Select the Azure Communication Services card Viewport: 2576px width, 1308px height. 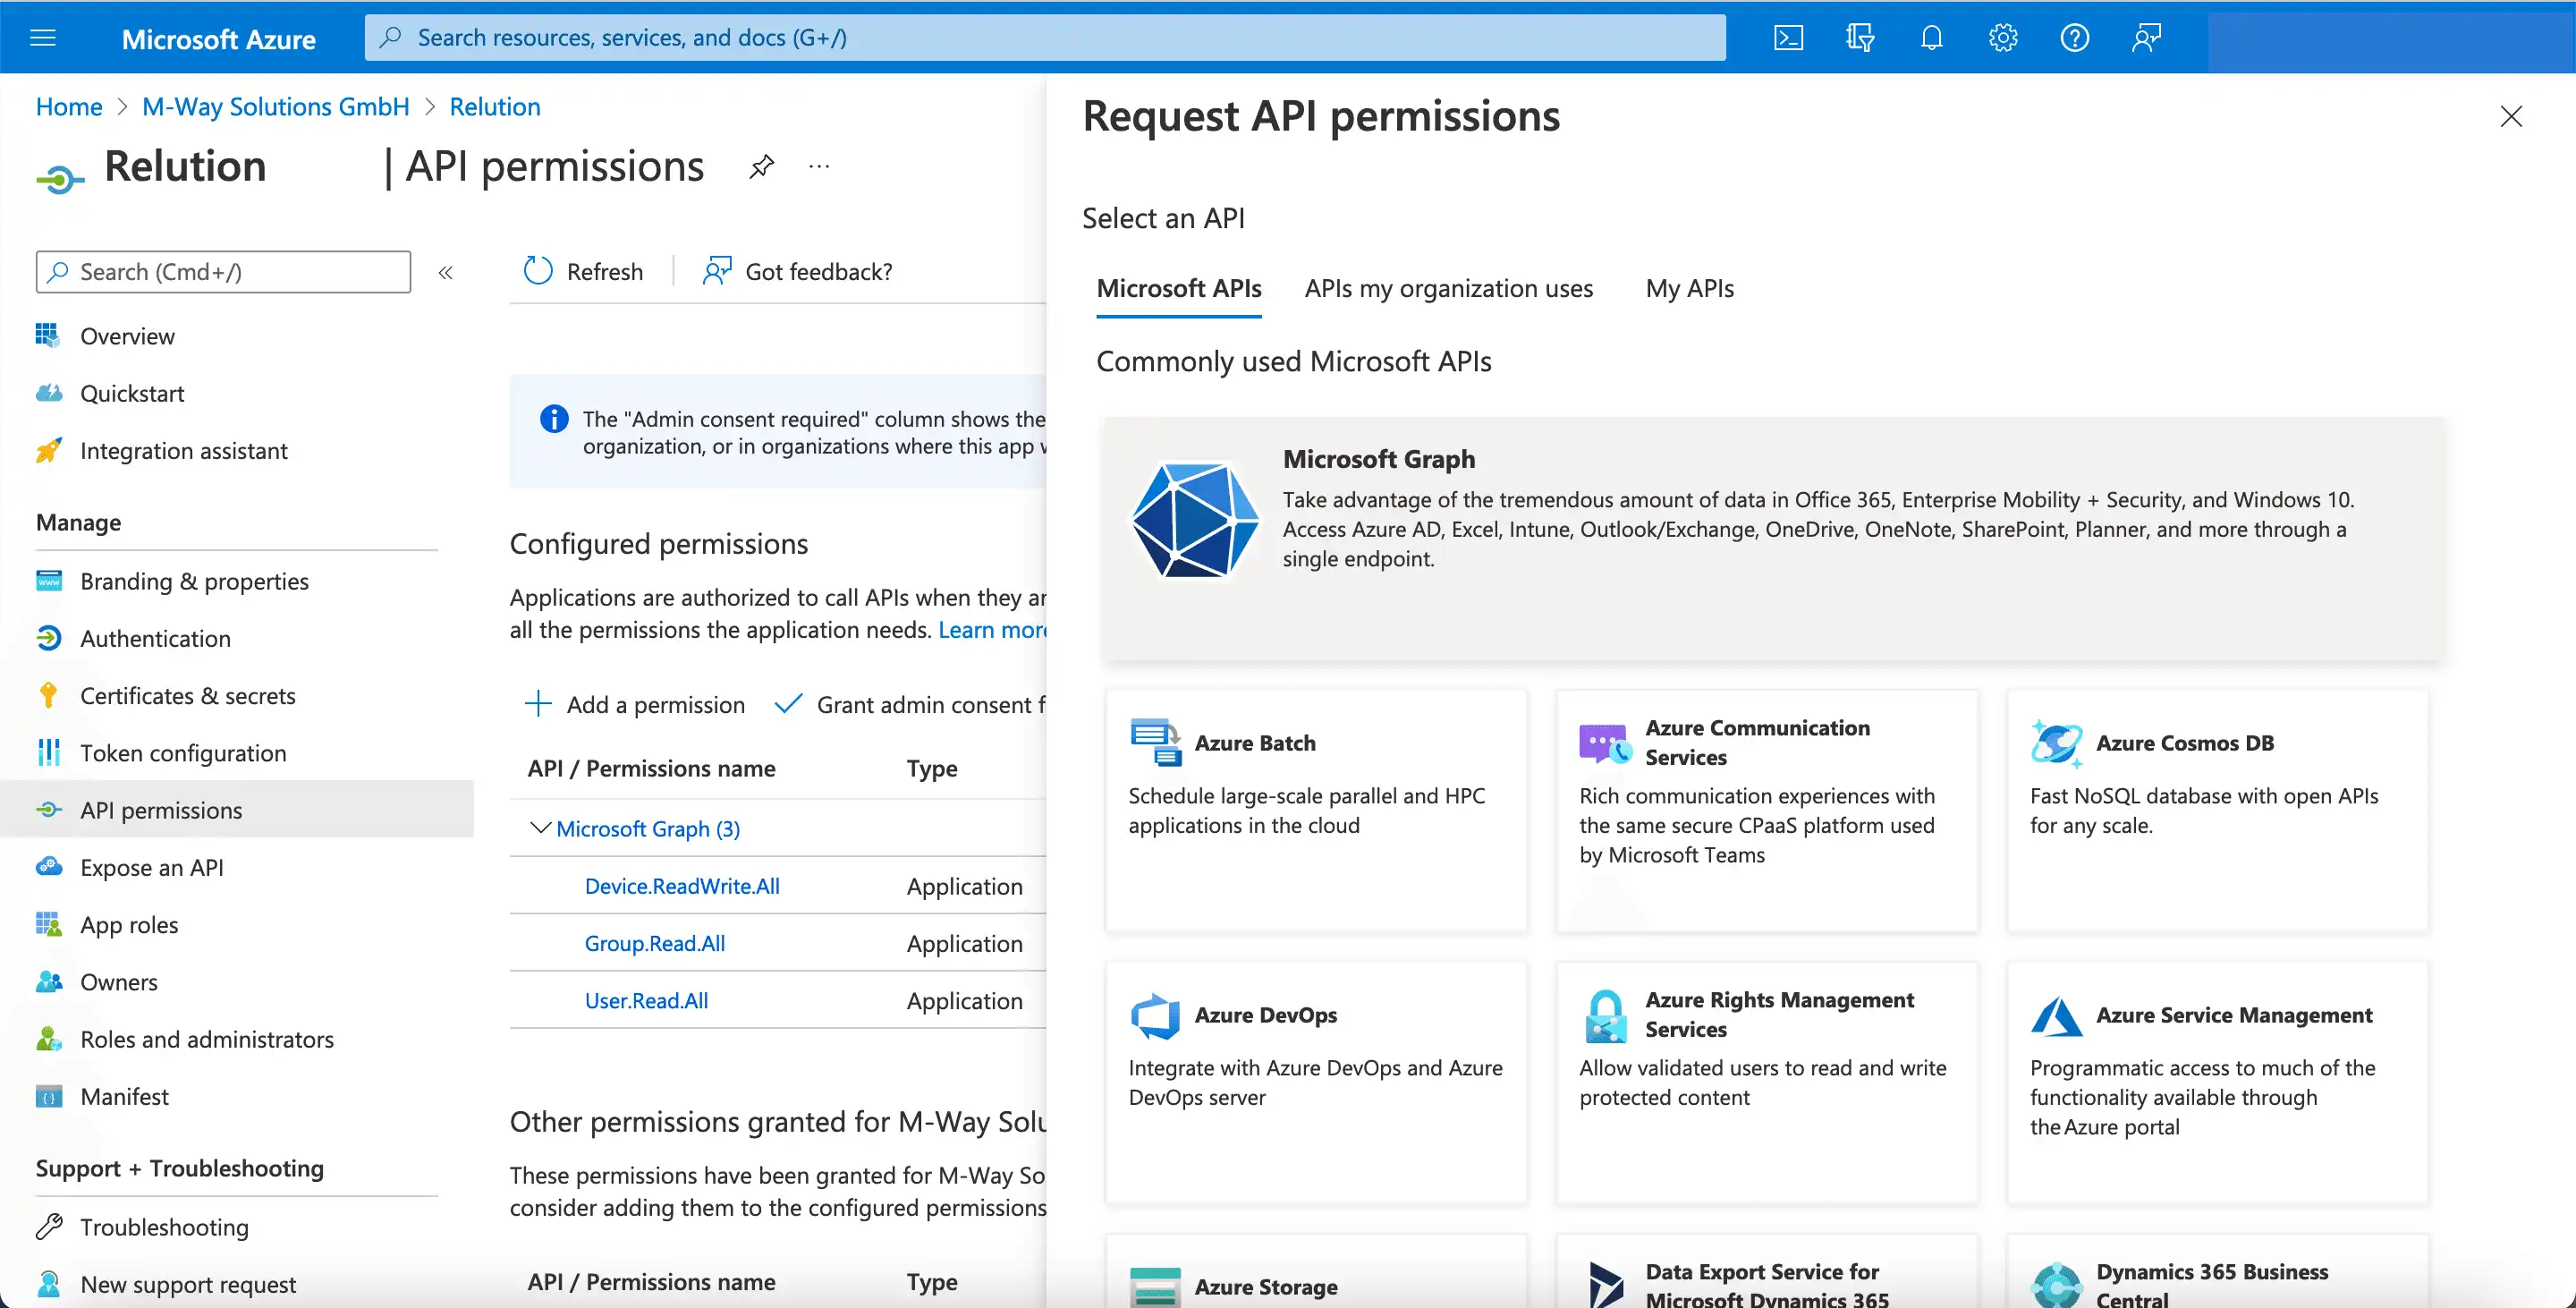(1767, 810)
